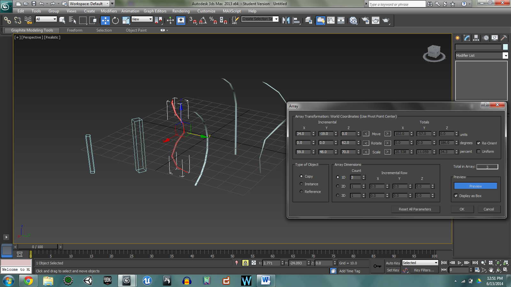511x287 pixels.
Task: Click the 1D Count input field
Action: coord(355,177)
